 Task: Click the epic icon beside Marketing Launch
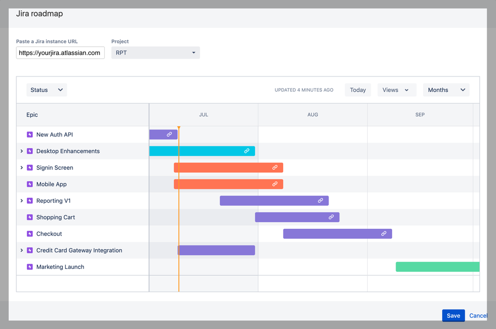click(x=30, y=267)
